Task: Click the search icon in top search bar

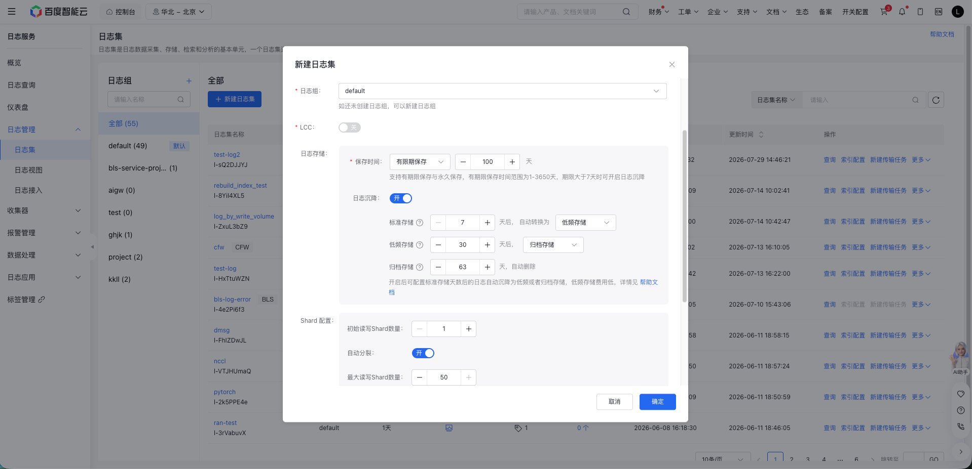Action: 626,12
